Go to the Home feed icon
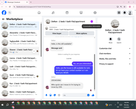Screen dimensions: 136x109 click(x=39, y=13)
